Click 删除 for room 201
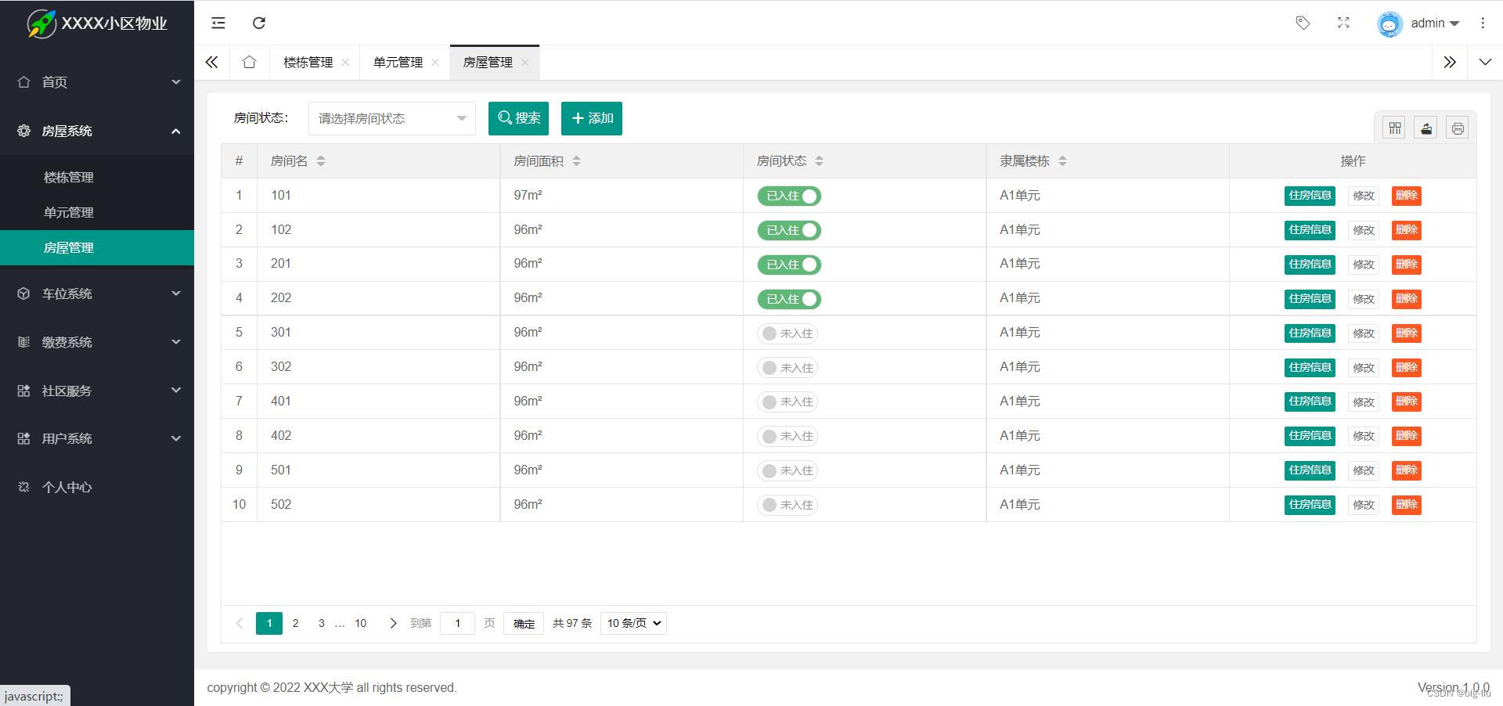The height and width of the screenshot is (706, 1503). (1407, 265)
